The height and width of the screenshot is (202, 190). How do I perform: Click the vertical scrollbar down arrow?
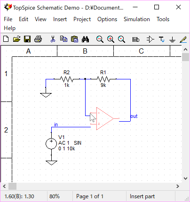[x=186, y=179]
